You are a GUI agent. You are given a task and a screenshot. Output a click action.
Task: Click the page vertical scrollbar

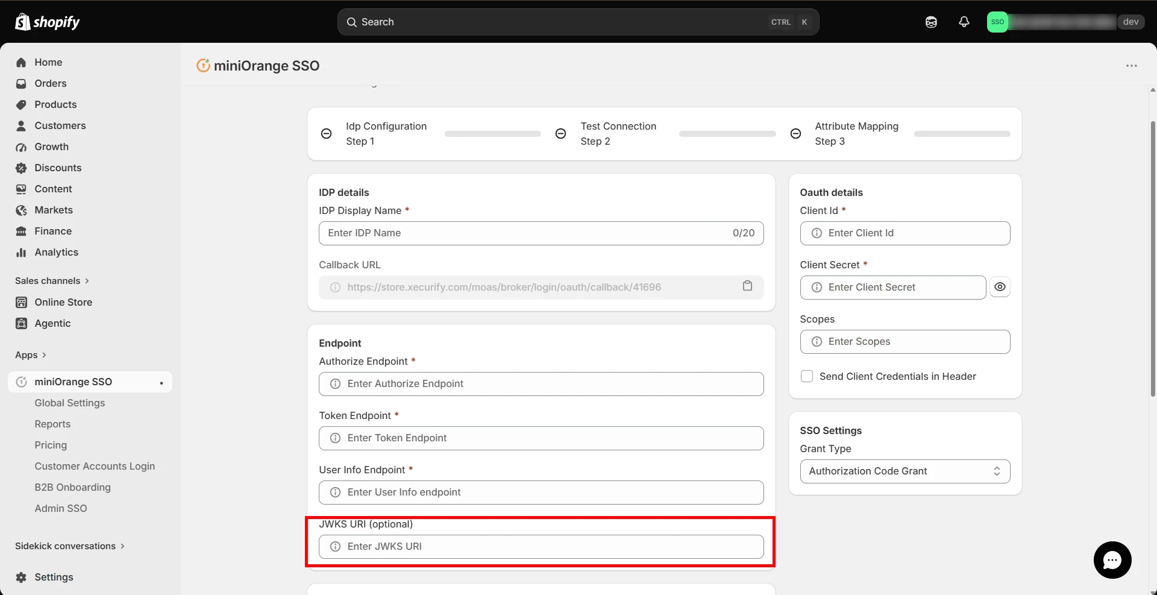point(1153,259)
